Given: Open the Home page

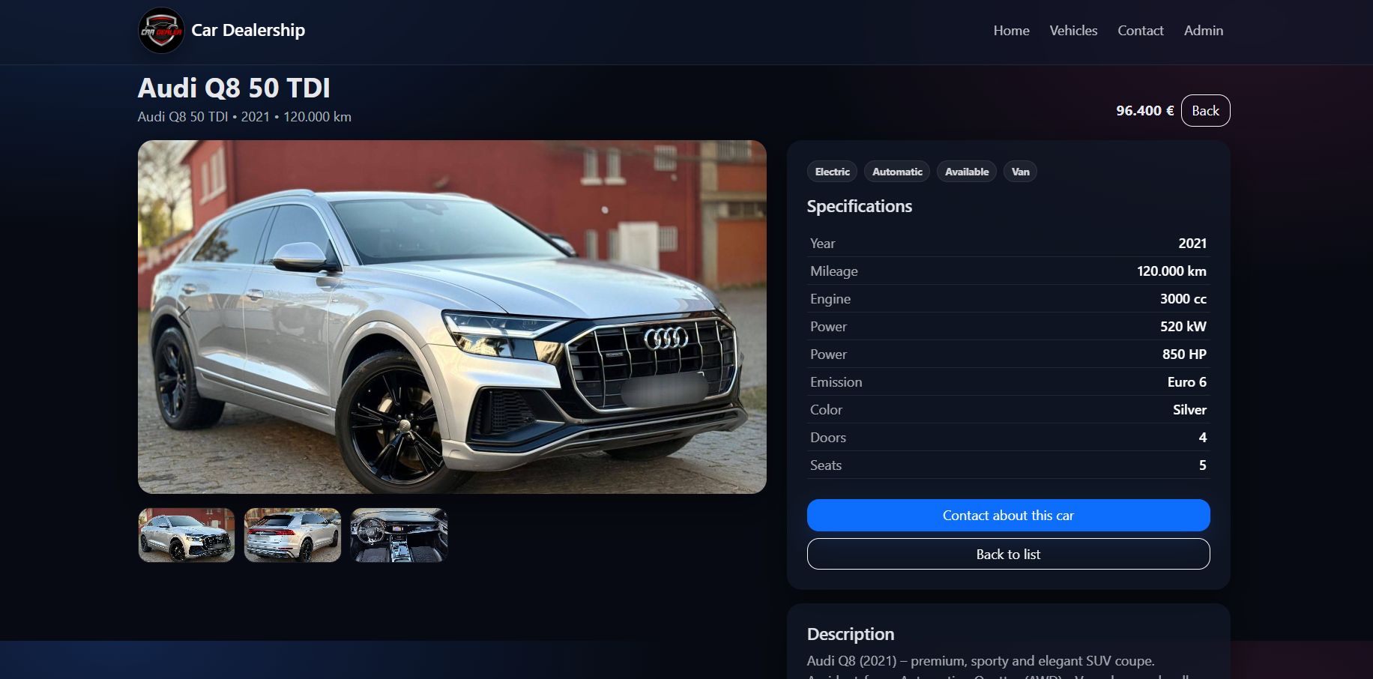Looking at the screenshot, I should pyautogui.click(x=1011, y=31).
